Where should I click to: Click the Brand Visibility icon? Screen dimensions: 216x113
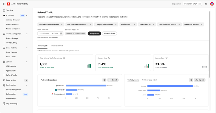[4, 48]
